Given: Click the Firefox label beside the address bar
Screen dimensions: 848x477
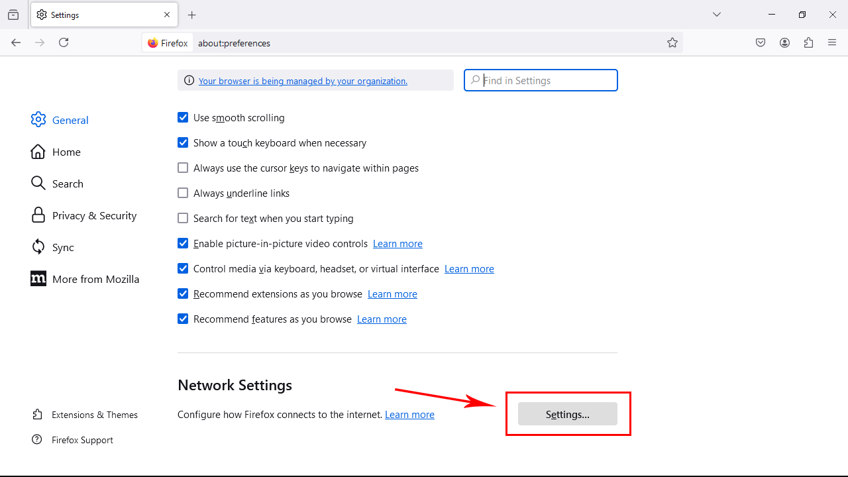Looking at the screenshot, I should (x=168, y=42).
